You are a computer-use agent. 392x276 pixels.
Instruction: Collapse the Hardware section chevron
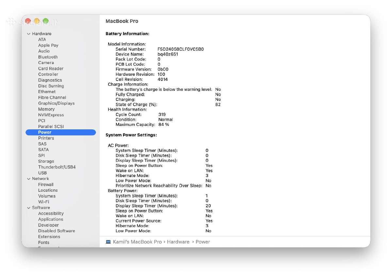click(x=28, y=34)
